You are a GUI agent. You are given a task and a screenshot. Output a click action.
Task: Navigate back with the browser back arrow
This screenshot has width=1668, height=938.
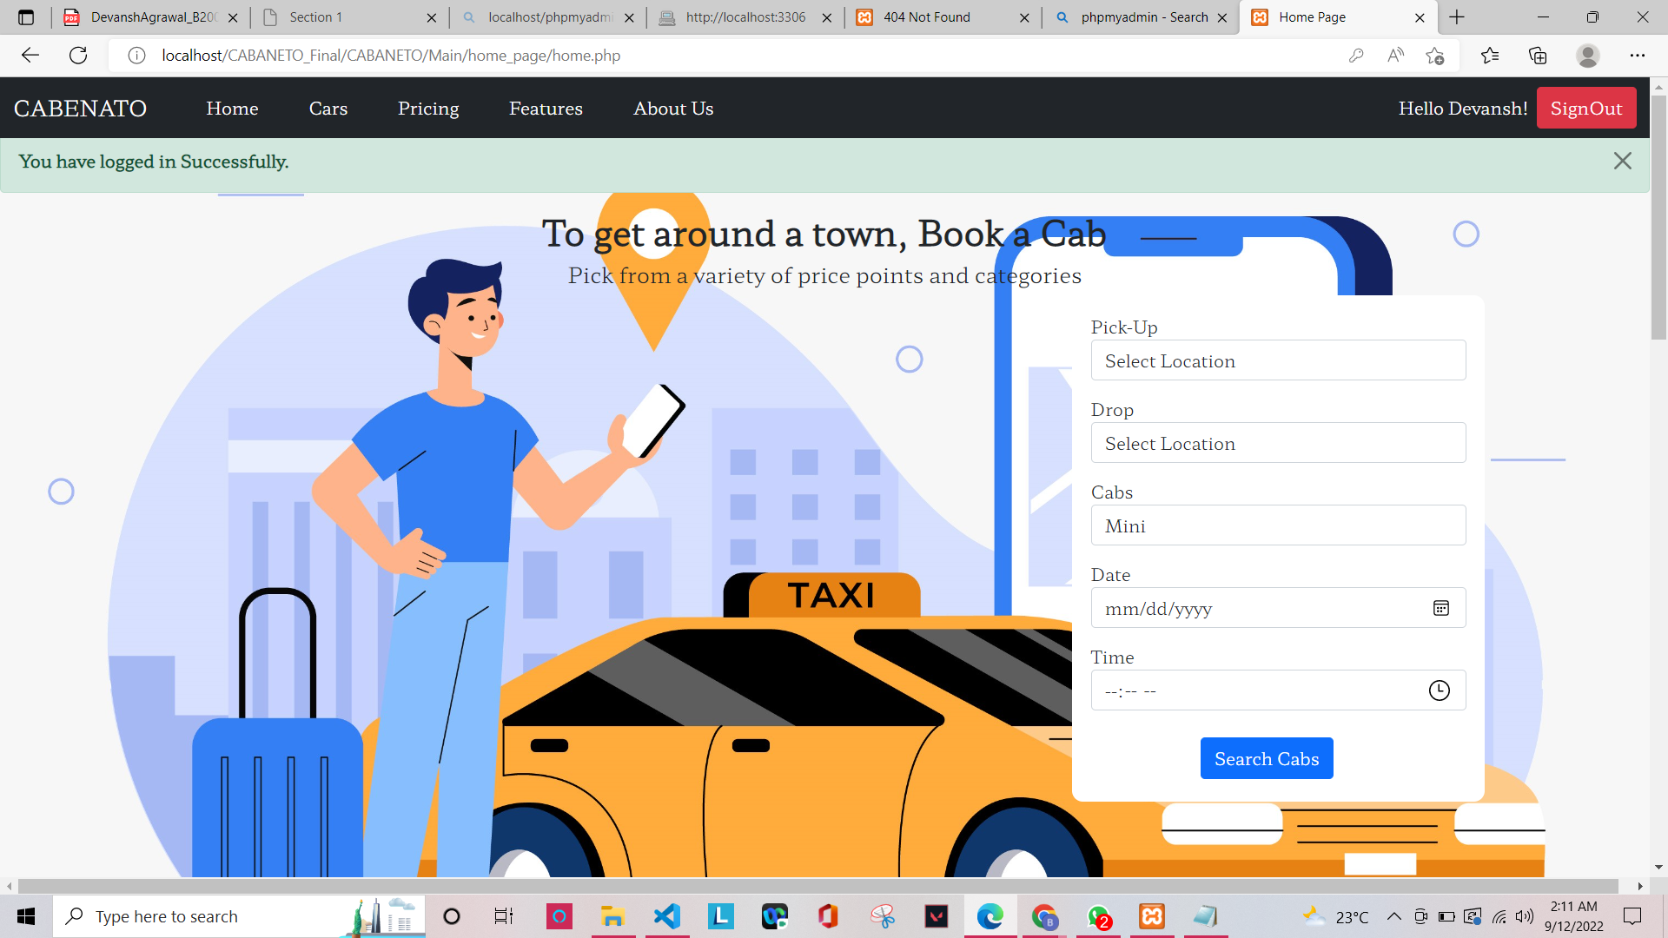30,55
